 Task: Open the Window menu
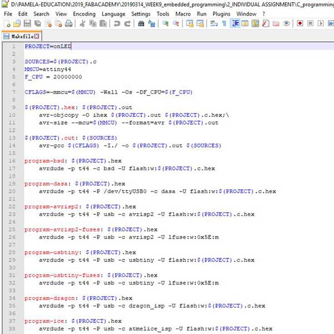tap(246, 14)
